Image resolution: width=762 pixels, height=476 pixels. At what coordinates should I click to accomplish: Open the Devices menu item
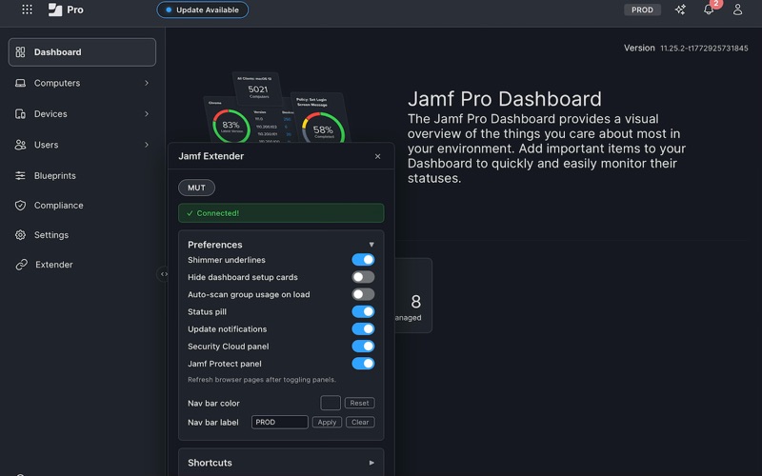[x=82, y=113]
